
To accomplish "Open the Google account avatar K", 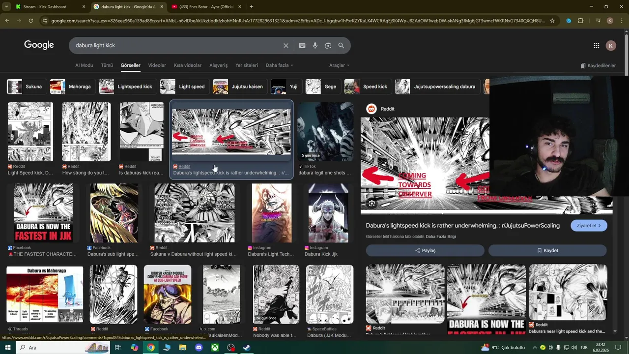I will click(611, 45).
